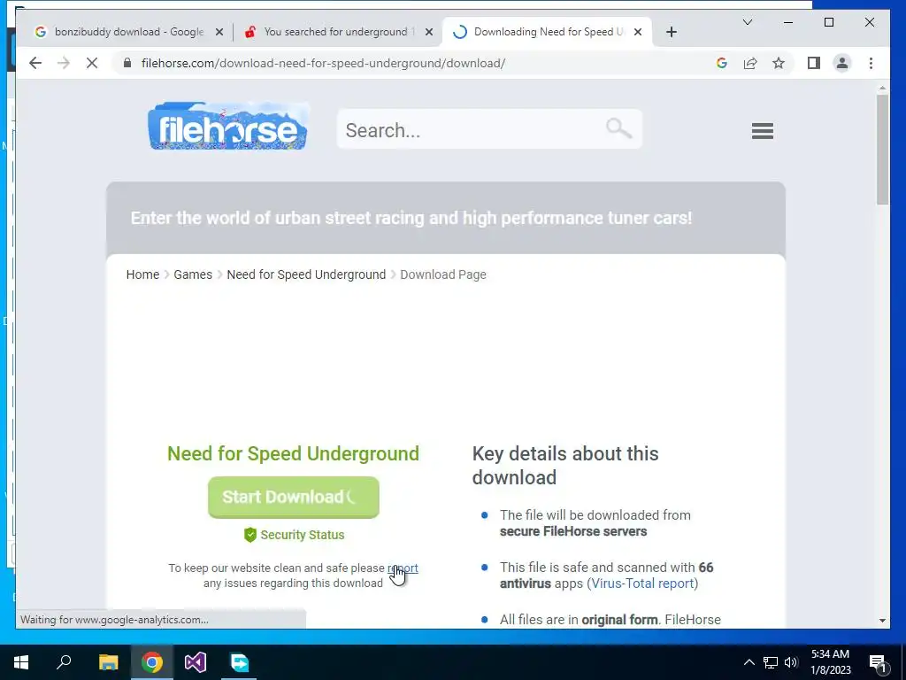Click the scrollbar down arrow
The height and width of the screenshot is (680, 906).
[x=882, y=621]
